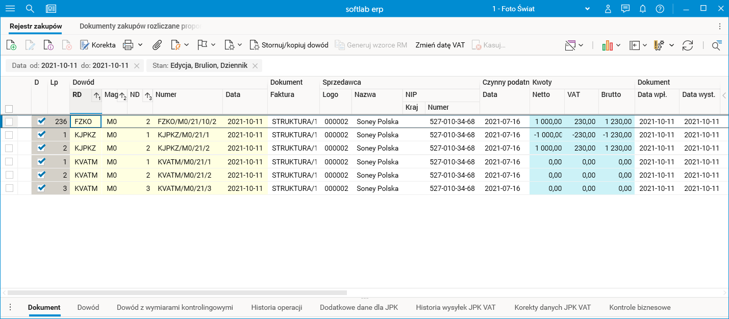The height and width of the screenshot is (319, 729).
Task: Open the hamburger main menu
Action: pyautogui.click(x=10, y=9)
